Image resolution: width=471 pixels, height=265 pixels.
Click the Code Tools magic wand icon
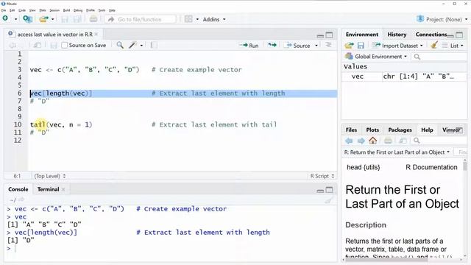click(x=132, y=45)
